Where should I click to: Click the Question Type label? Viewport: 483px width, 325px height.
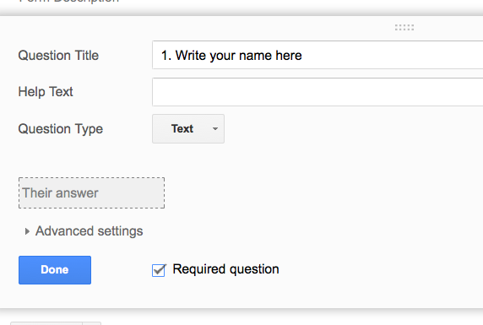61,129
